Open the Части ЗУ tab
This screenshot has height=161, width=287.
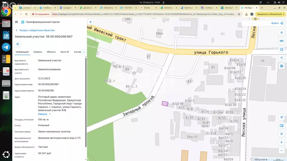(65, 52)
